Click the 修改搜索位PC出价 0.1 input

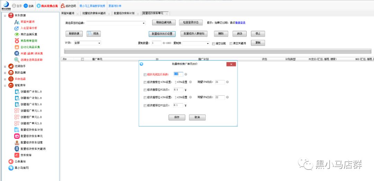click(x=178, y=90)
